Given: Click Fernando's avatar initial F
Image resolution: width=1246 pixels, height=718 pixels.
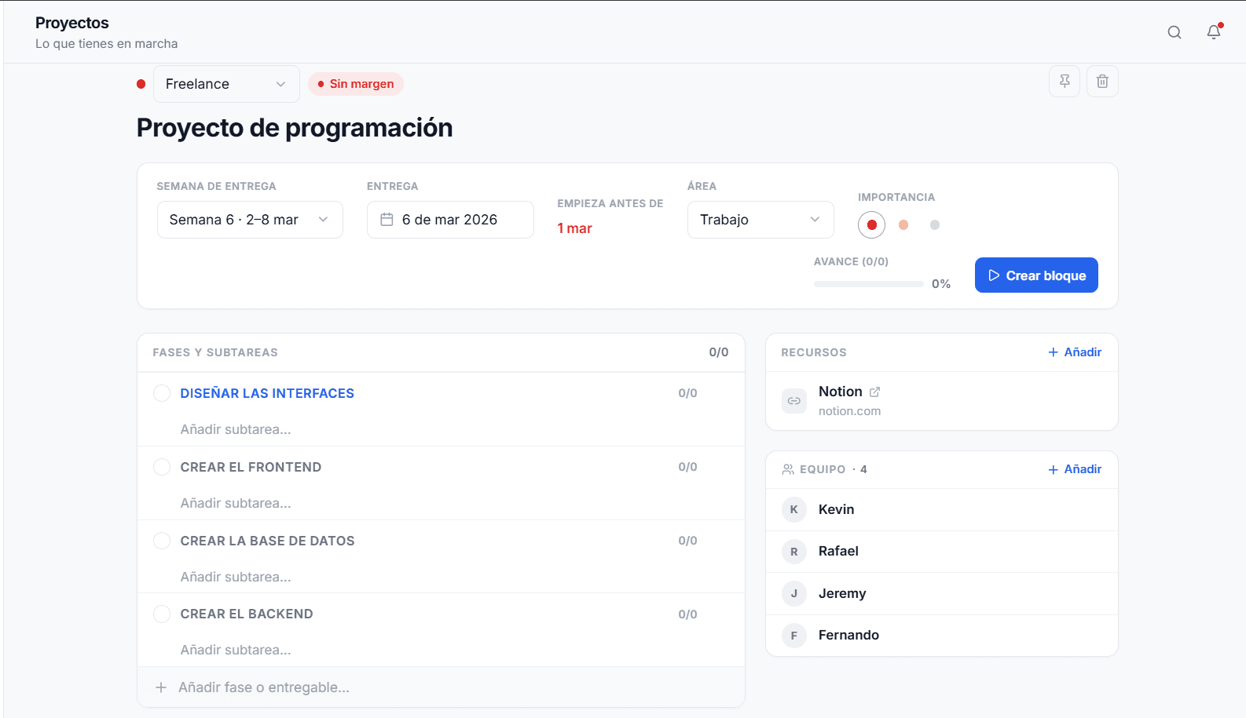Looking at the screenshot, I should tap(794, 636).
